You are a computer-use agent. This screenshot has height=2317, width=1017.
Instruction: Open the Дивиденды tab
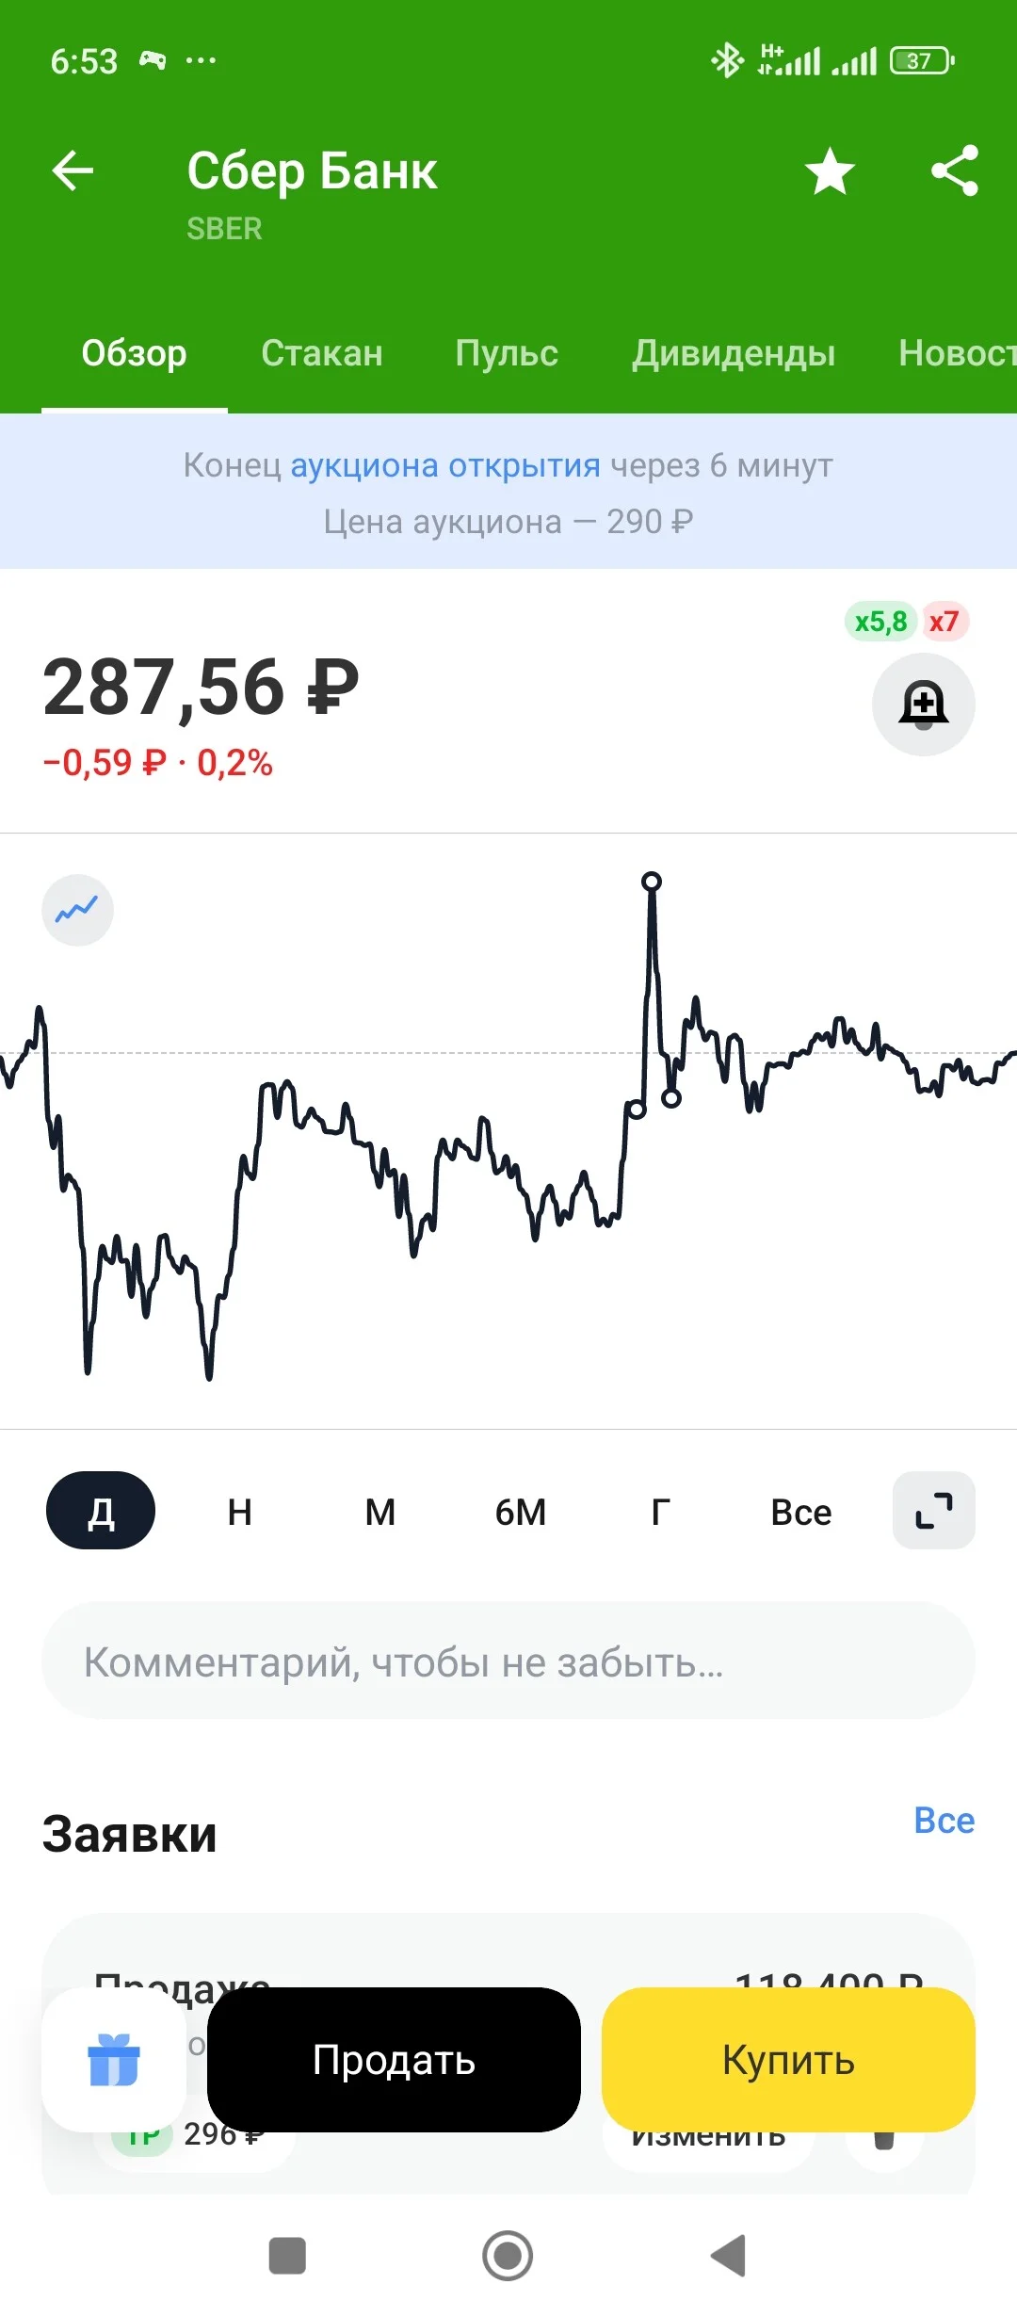(734, 353)
